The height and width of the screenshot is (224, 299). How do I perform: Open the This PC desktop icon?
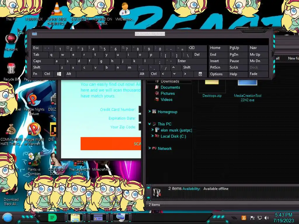(x=11, y=11)
